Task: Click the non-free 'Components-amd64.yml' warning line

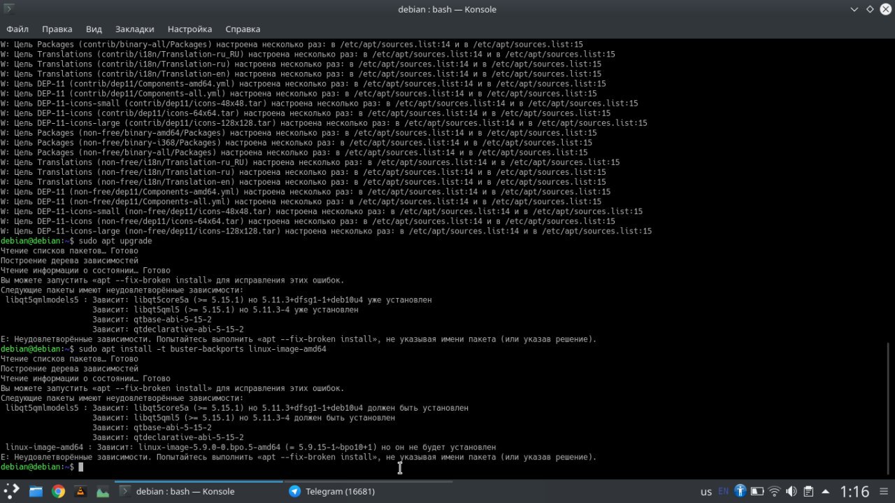Action: (x=306, y=191)
